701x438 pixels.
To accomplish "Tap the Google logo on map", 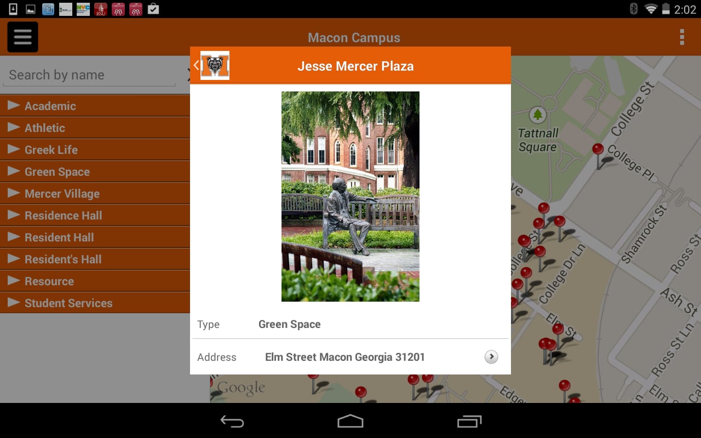I will [x=241, y=388].
